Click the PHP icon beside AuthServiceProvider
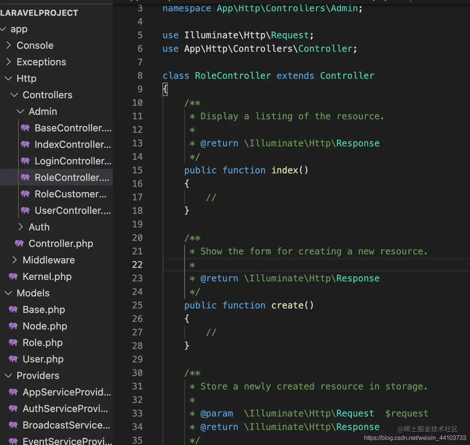Image resolution: width=470 pixels, height=445 pixels. pyautogui.click(x=13, y=409)
